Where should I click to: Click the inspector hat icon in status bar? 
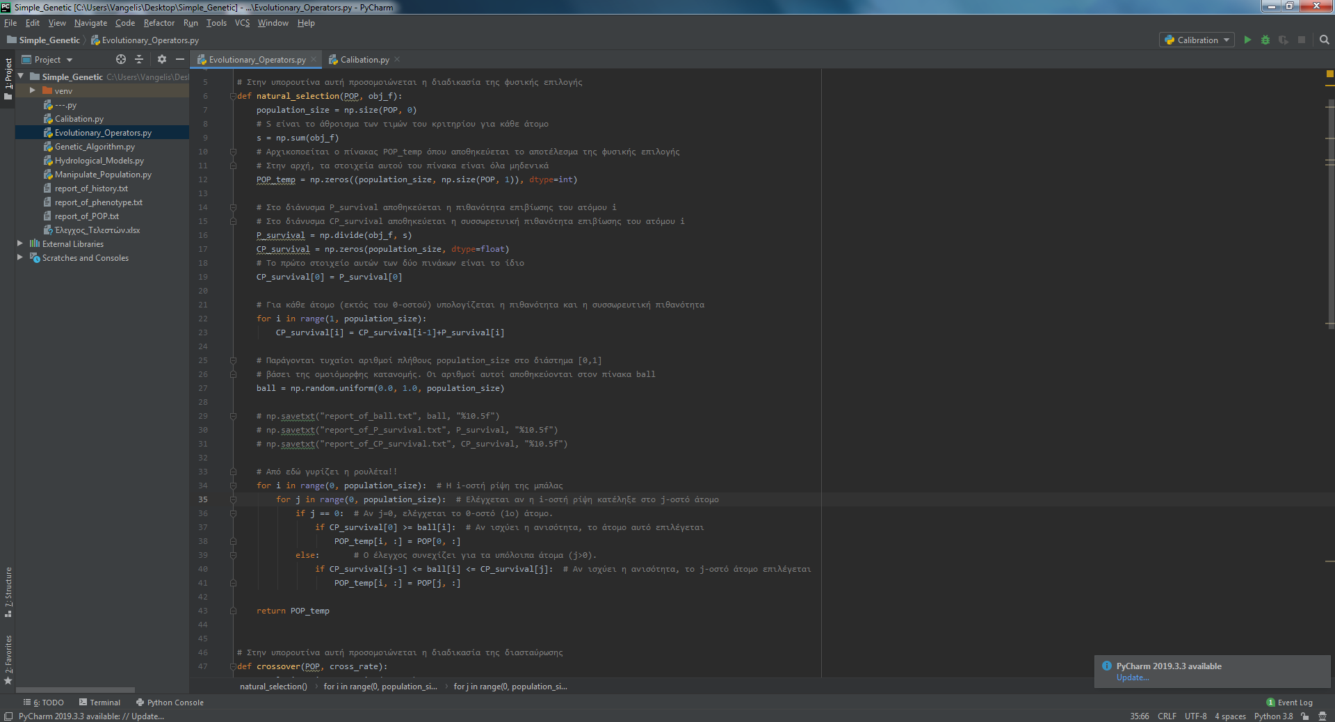[x=1322, y=716]
